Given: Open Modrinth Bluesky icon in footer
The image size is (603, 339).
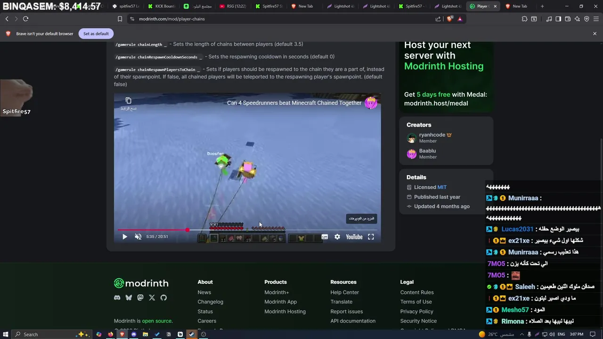Looking at the screenshot, I should 129,298.
